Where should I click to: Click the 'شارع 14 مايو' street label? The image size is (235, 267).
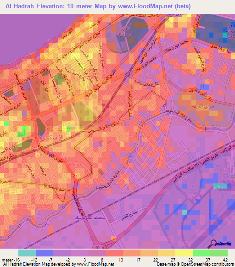point(220,49)
